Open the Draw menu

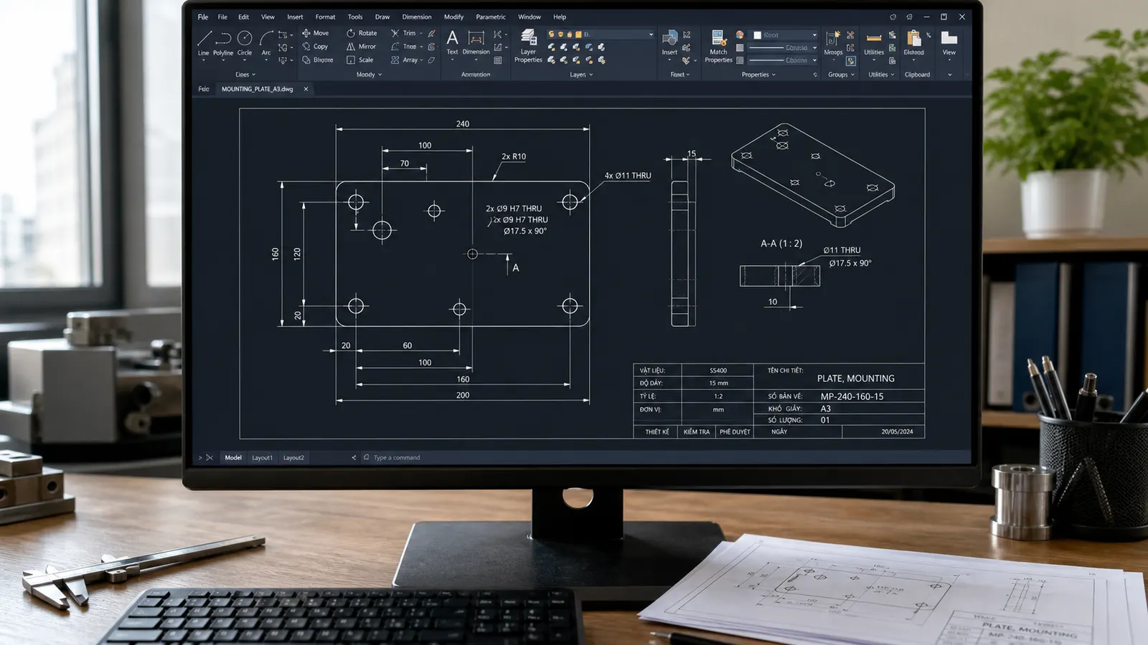(x=382, y=17)
